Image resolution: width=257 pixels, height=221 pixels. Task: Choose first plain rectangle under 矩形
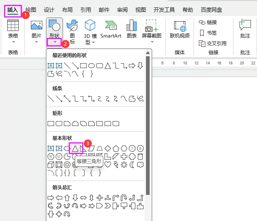(51, 124)
